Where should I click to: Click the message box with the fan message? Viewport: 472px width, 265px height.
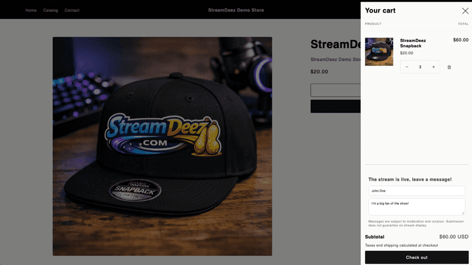[417, 207]
